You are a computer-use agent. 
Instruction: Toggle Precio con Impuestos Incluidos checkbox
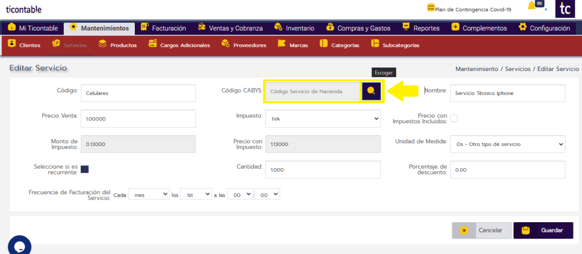click(x=454, y=118)
